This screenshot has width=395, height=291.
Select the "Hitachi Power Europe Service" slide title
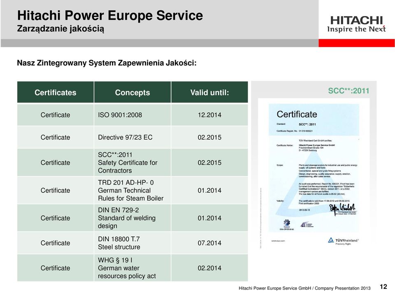tap(110, 15)
